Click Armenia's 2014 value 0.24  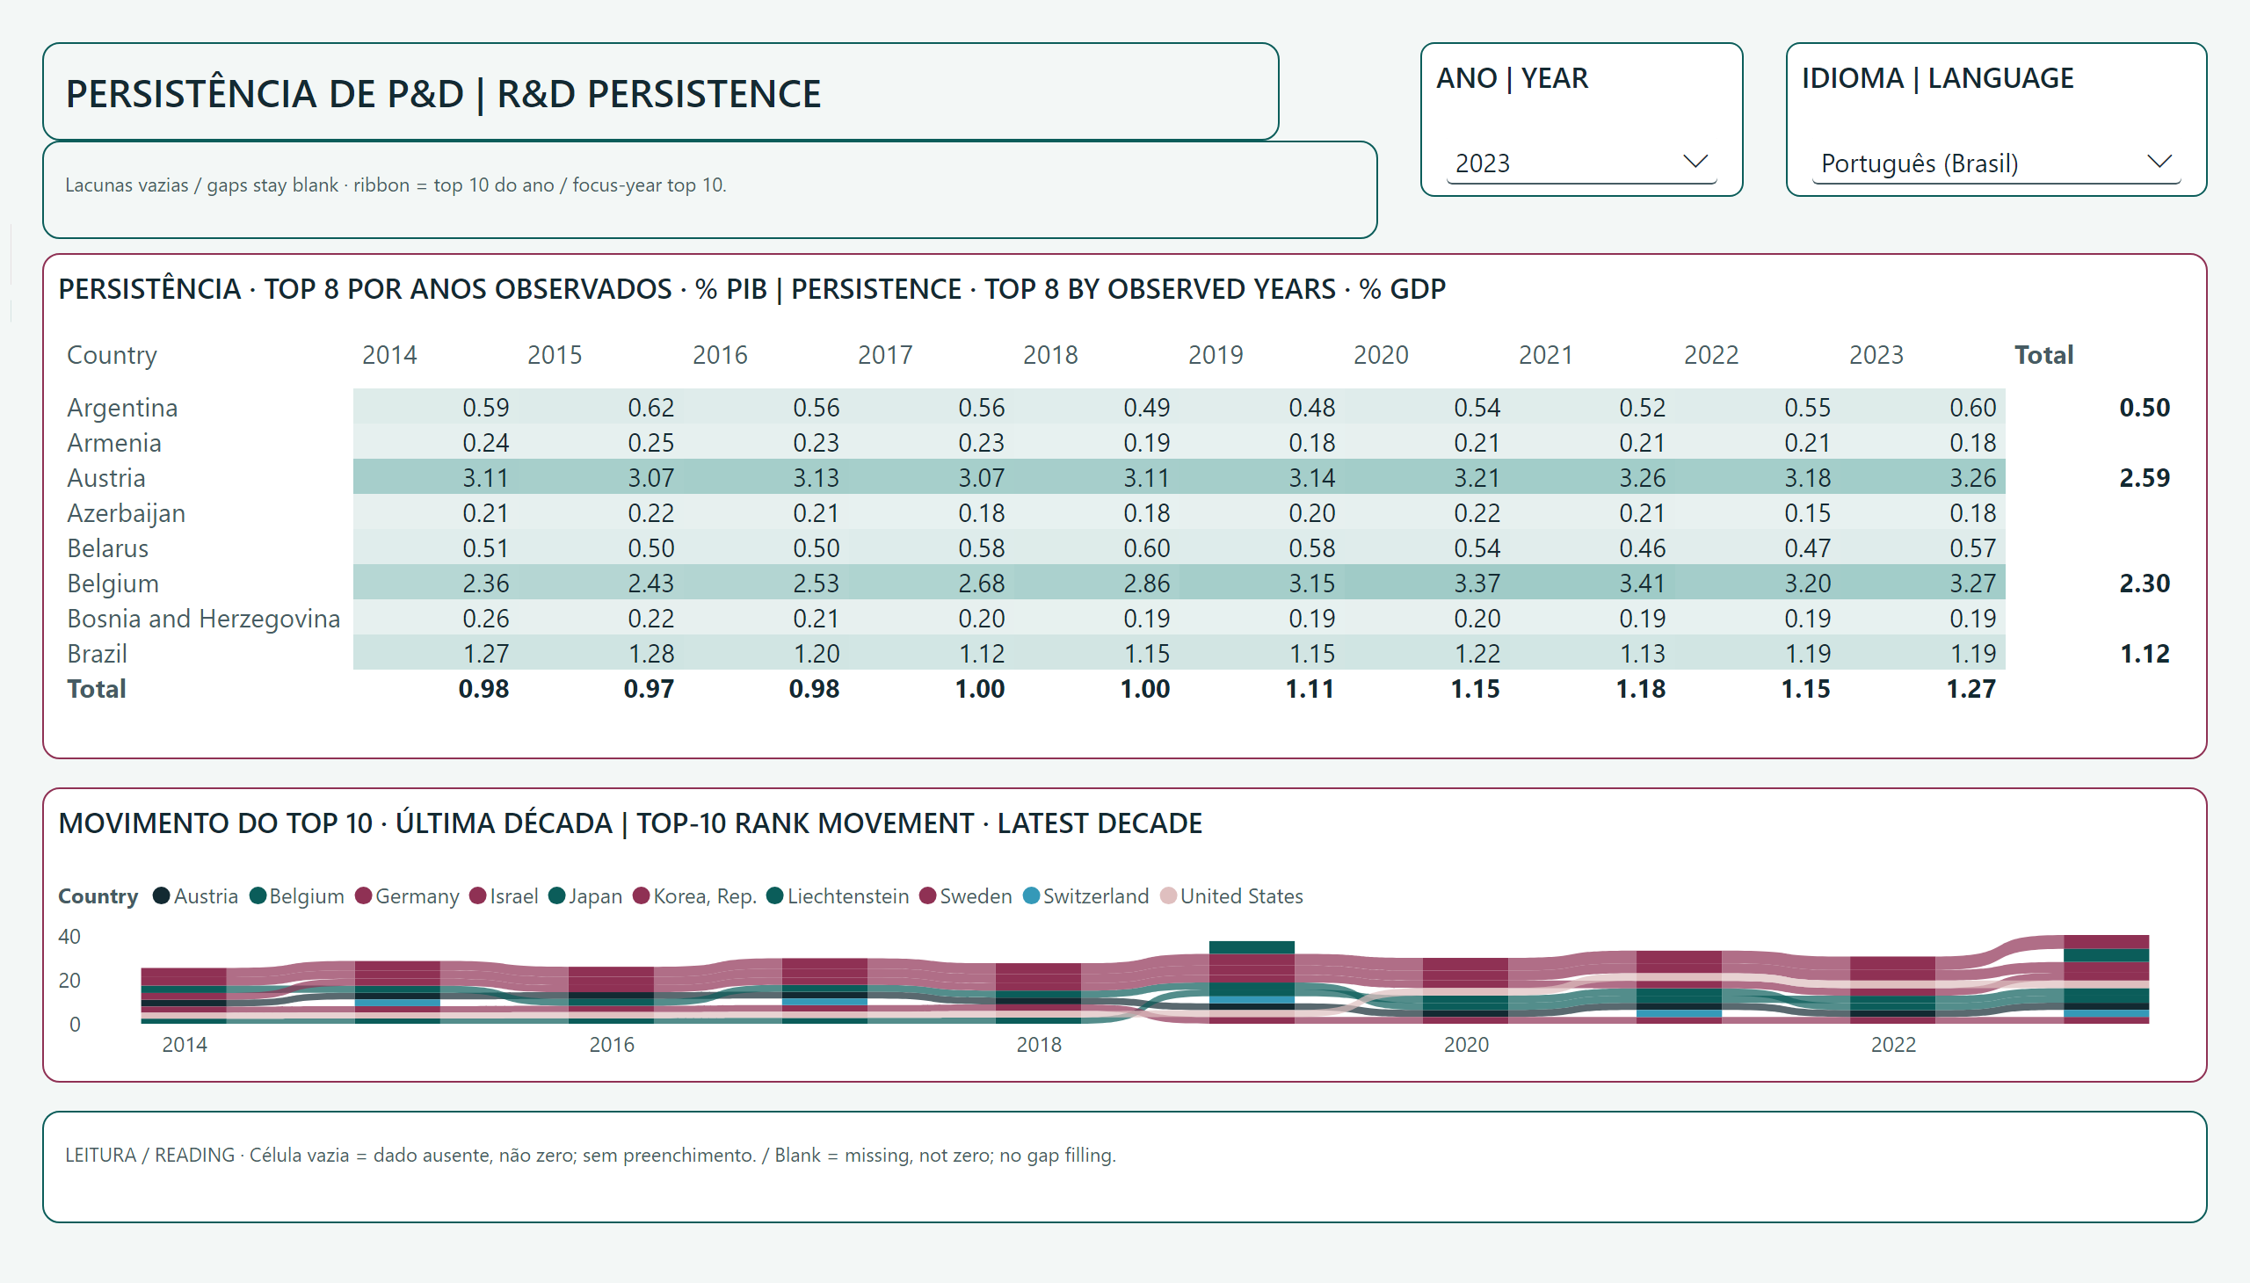coord(486,442)
